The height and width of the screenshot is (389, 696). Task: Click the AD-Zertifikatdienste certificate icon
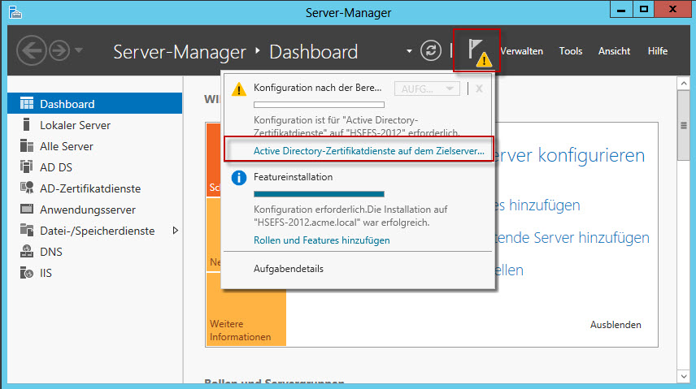pyautogui.click(x=27, y=188)
